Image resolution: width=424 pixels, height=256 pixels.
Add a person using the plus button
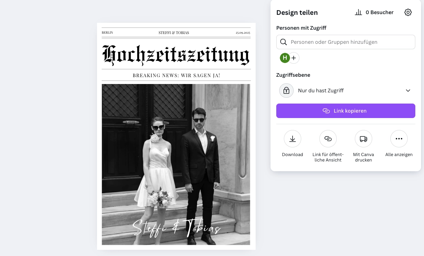click(x=294, y=58)
